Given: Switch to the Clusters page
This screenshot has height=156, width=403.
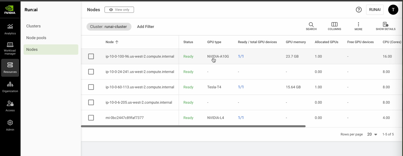Looking at the screenshot, I should [x=33, y=26].
